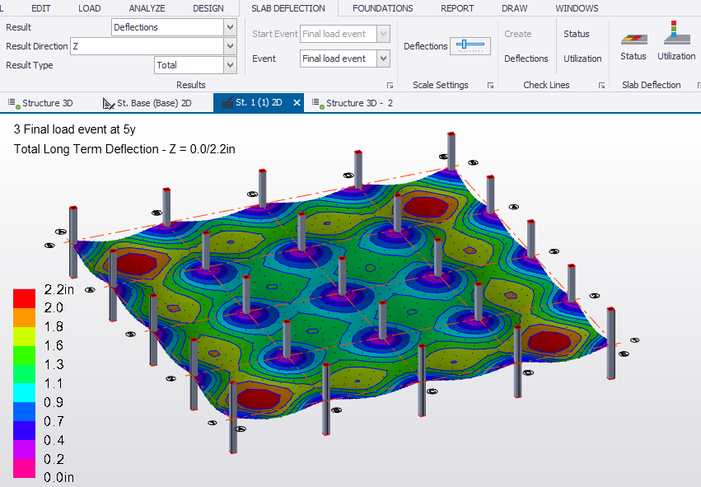Open the Scale Settings dialog launcher

489,85
